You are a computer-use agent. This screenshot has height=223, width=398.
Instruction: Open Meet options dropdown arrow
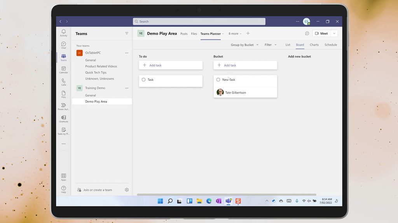(334, 33)
